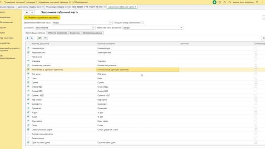This screenshot has height=149, width=265.
Task: Select 'Сумма НДС' in document column
Action: click(37, 91)
